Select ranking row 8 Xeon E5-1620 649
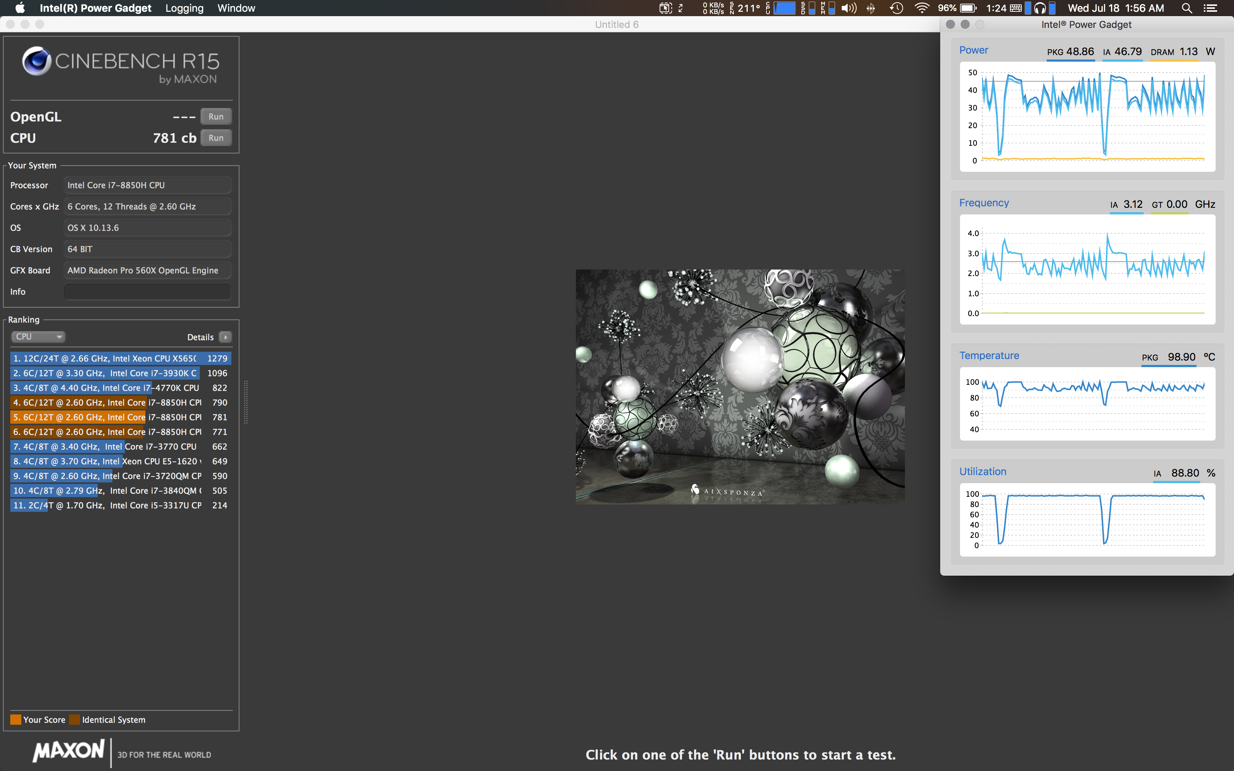This screenshot has height=771, width=1234. (121, 461)
